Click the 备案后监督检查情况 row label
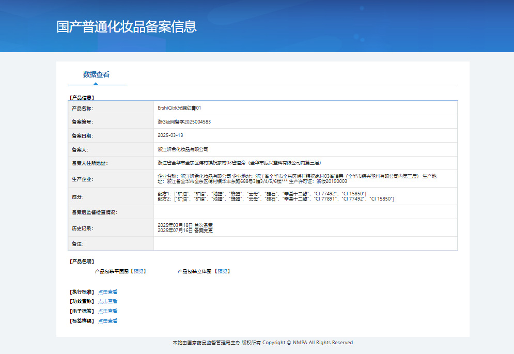514x354 pixels. (95, 212)
